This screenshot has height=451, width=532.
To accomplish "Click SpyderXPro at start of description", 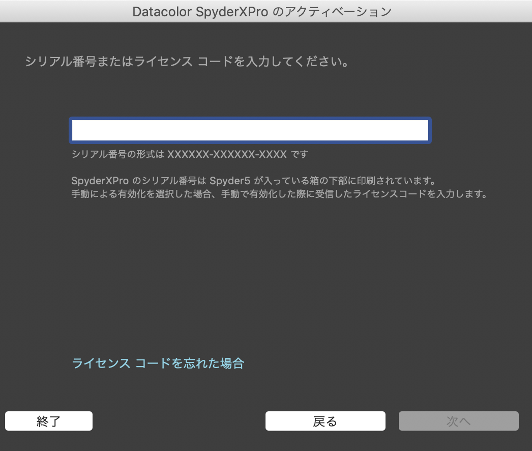I will [100, 181].
